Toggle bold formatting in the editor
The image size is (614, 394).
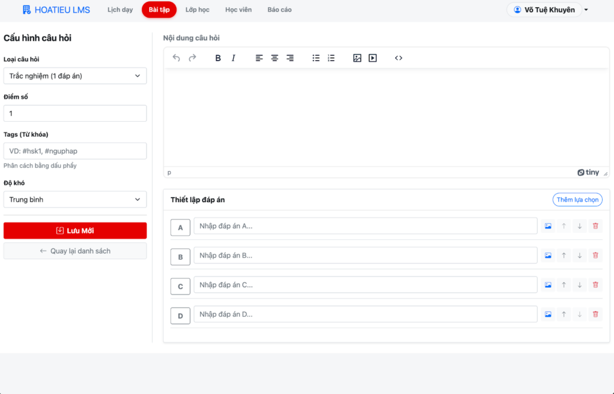(x=218, y=58)
